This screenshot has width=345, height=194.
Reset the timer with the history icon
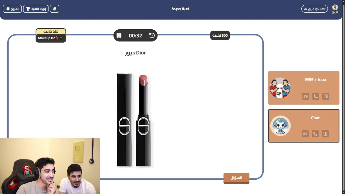click(152, 35)
